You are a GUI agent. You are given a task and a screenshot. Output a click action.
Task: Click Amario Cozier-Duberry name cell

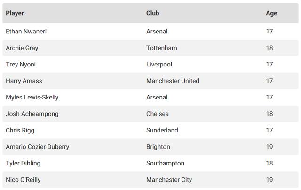click(x=37, y=147)
